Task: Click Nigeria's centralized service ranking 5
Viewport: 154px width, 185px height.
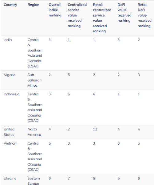Action: (x=69, y=75)
